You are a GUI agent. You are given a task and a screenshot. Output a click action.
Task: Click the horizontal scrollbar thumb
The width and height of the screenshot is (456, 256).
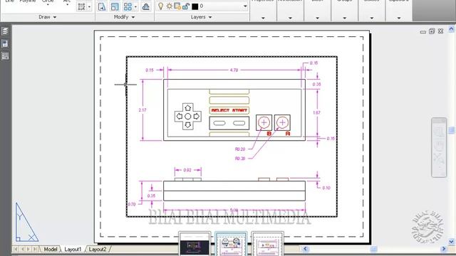pos(373,249)
